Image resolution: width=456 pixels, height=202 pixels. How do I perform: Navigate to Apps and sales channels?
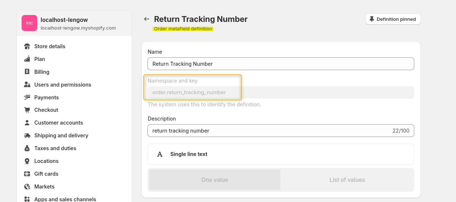click(65, 199)
